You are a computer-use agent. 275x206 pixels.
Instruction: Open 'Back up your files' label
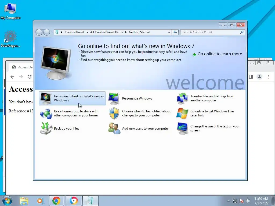click(67, 128)
